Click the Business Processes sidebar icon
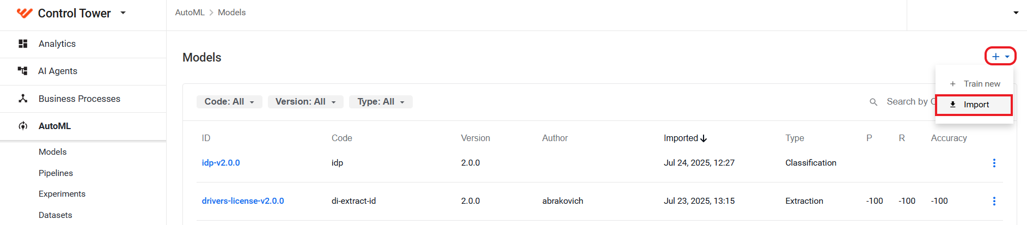Screen dimensions: 1027x225 click(x=23, y=99)
